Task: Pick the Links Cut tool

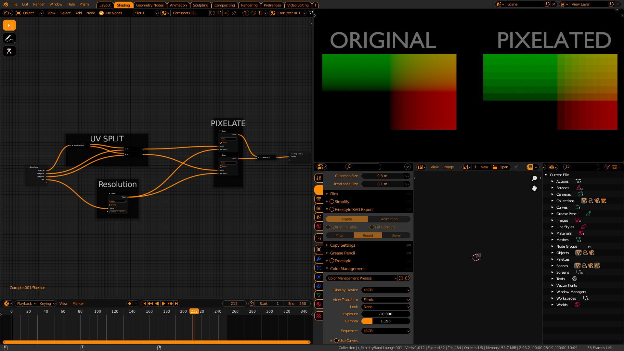Action: point(9,51)
